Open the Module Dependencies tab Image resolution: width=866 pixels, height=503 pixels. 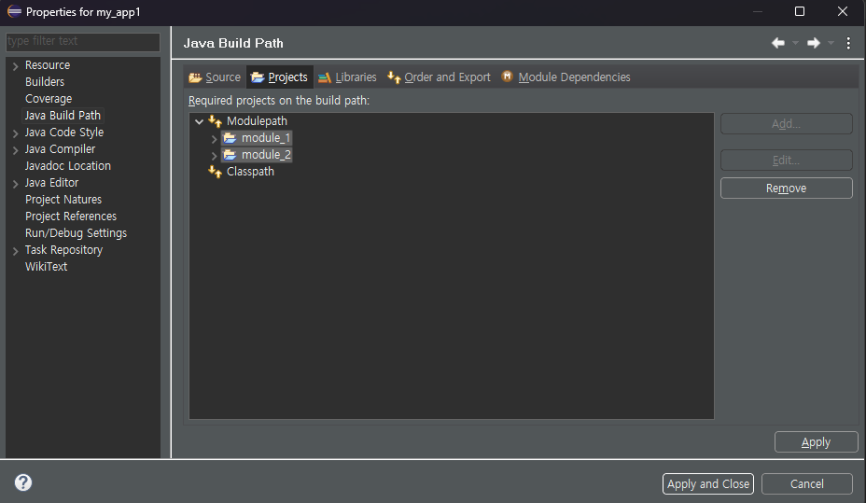566,77
